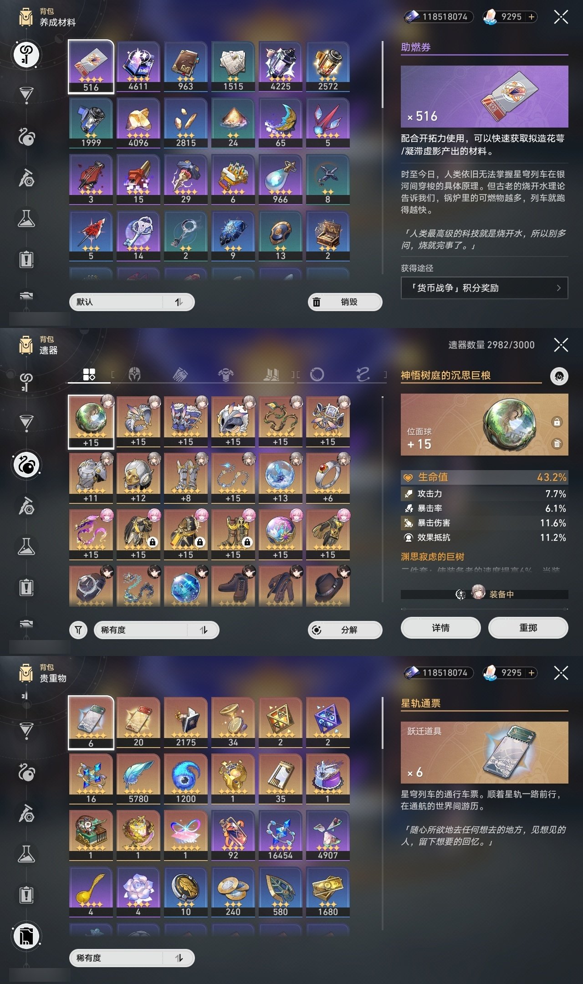
Task: Open the consumables flask icon in the top sidebar
Action: [26, 219]
